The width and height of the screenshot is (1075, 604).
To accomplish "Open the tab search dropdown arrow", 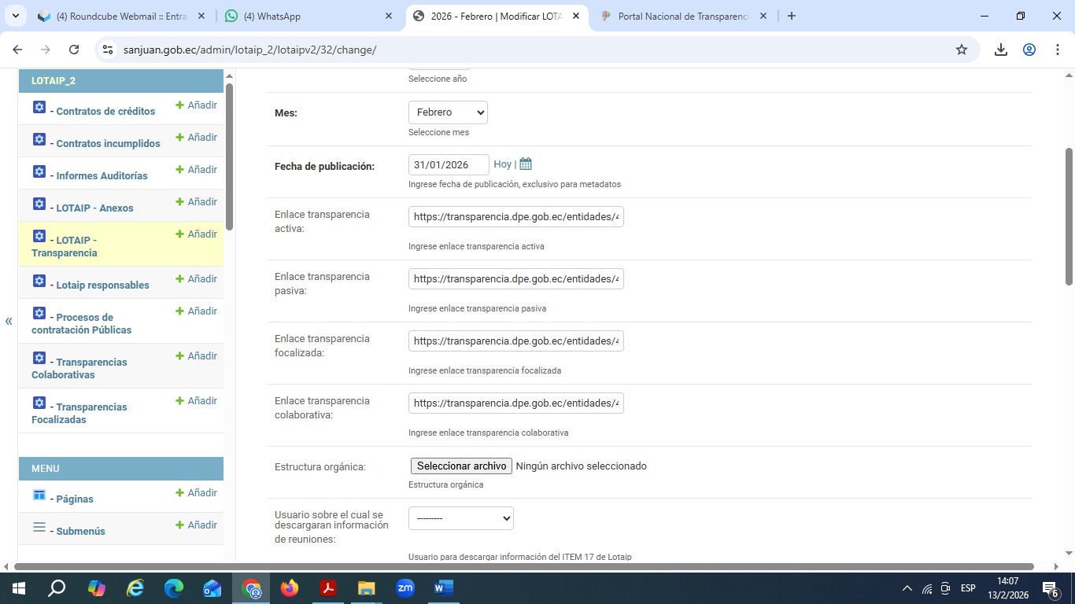I will click(x=15, y=16).
